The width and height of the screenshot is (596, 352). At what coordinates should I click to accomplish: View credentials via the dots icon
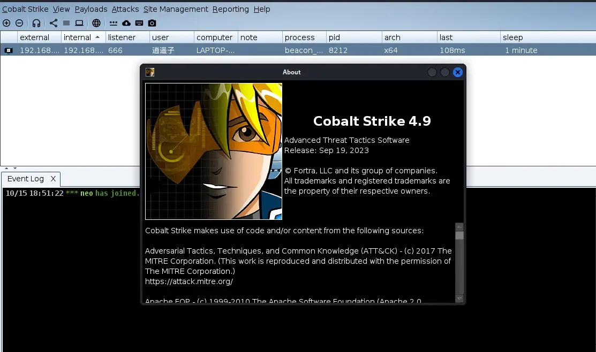(x=114, y=23)
